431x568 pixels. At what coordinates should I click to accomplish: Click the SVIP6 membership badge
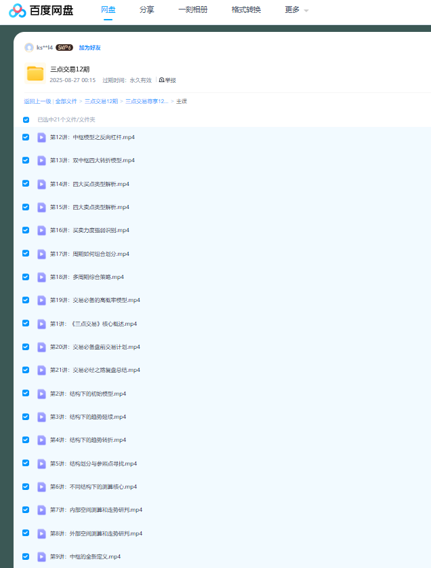64,48
